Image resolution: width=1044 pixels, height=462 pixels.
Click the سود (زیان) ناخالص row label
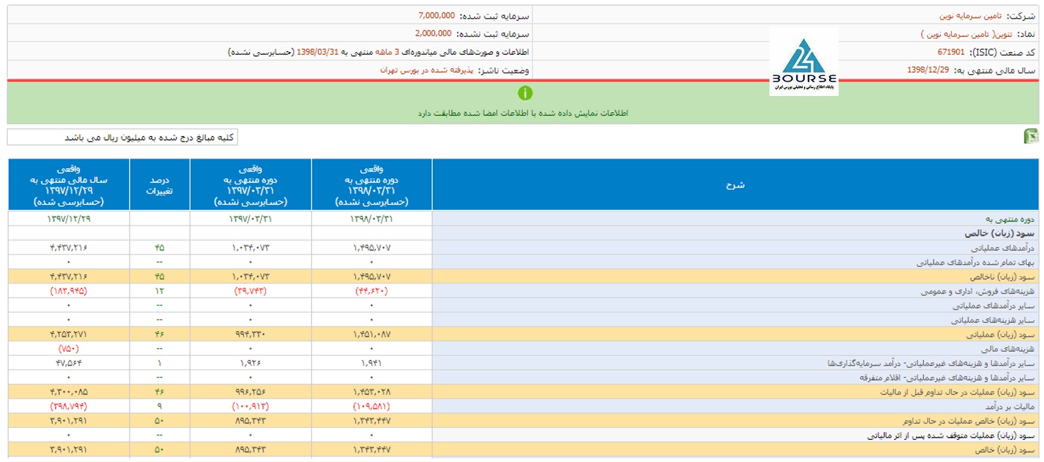coord(1002,277)
